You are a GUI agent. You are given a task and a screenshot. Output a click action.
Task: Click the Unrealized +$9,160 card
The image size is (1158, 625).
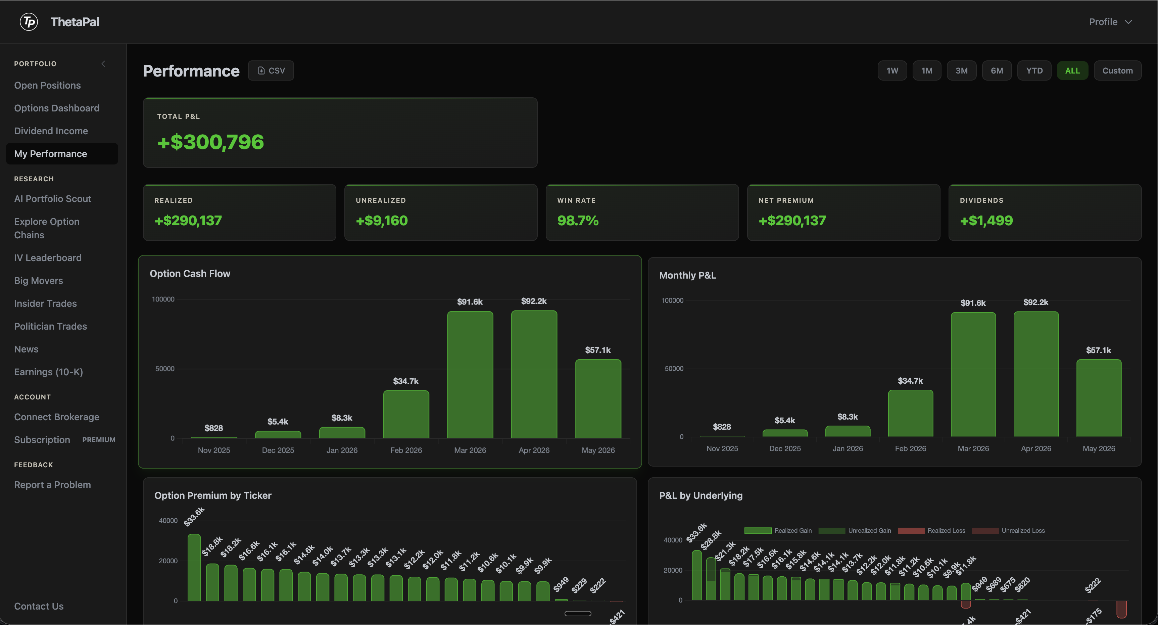coord(441,212)
